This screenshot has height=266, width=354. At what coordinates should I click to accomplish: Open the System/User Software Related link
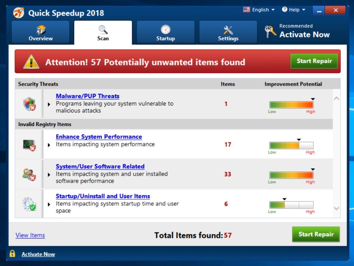100,166
